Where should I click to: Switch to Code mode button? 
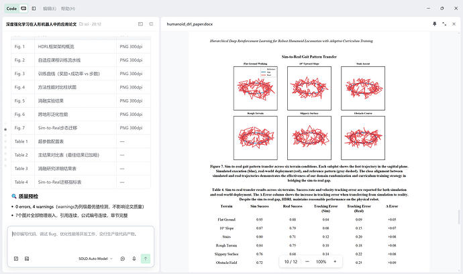tap(11, 9)
